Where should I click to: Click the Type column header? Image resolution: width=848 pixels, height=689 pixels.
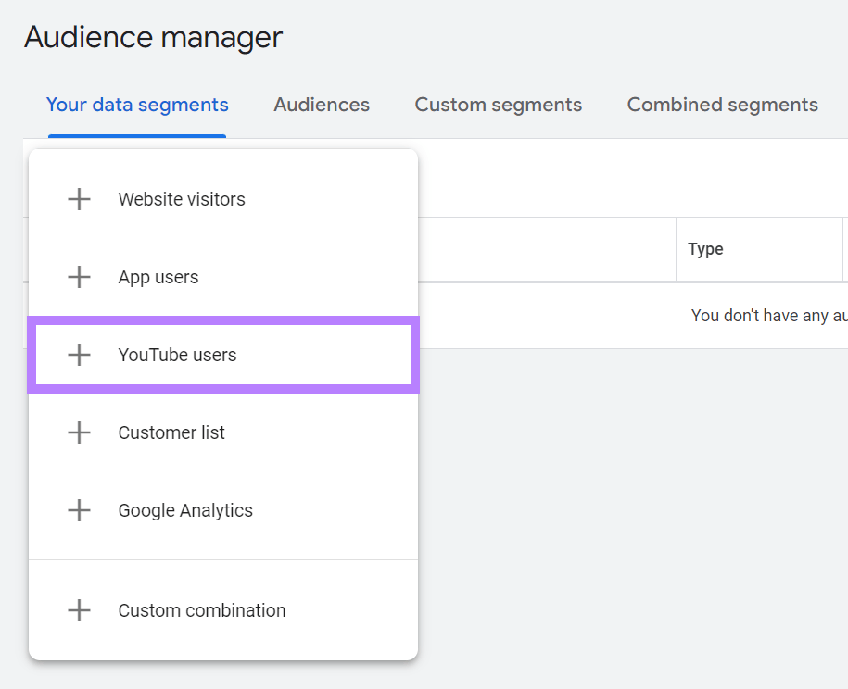[705, 248]
